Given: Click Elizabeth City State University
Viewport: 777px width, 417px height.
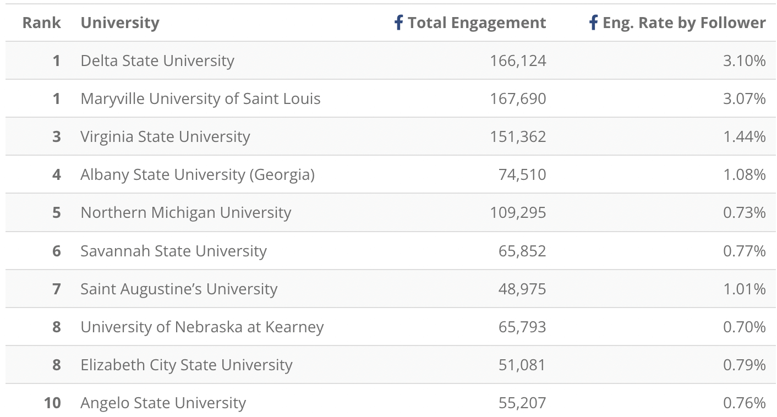Looking at the screenshot, I should point(187,365).
